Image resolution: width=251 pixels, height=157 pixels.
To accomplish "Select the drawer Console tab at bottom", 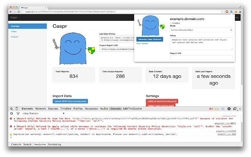I will tap(16, 144).
